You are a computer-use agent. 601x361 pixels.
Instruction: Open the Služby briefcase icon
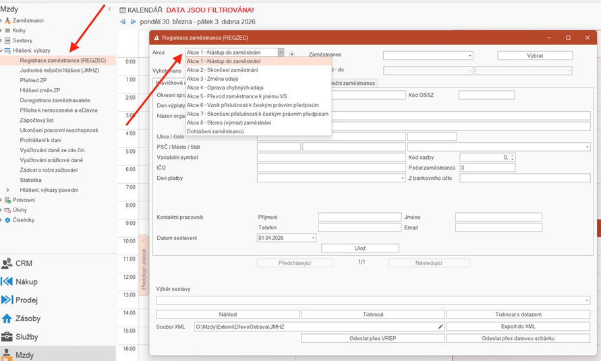tap(7, 337)
